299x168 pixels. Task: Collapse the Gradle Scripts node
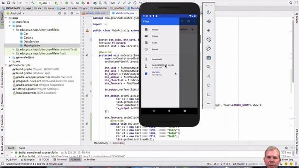6,65
